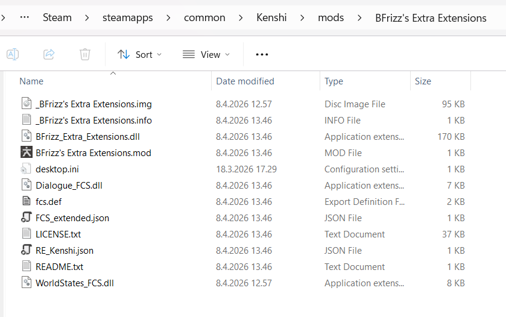Open the See more options menu

tap(262, 54)
